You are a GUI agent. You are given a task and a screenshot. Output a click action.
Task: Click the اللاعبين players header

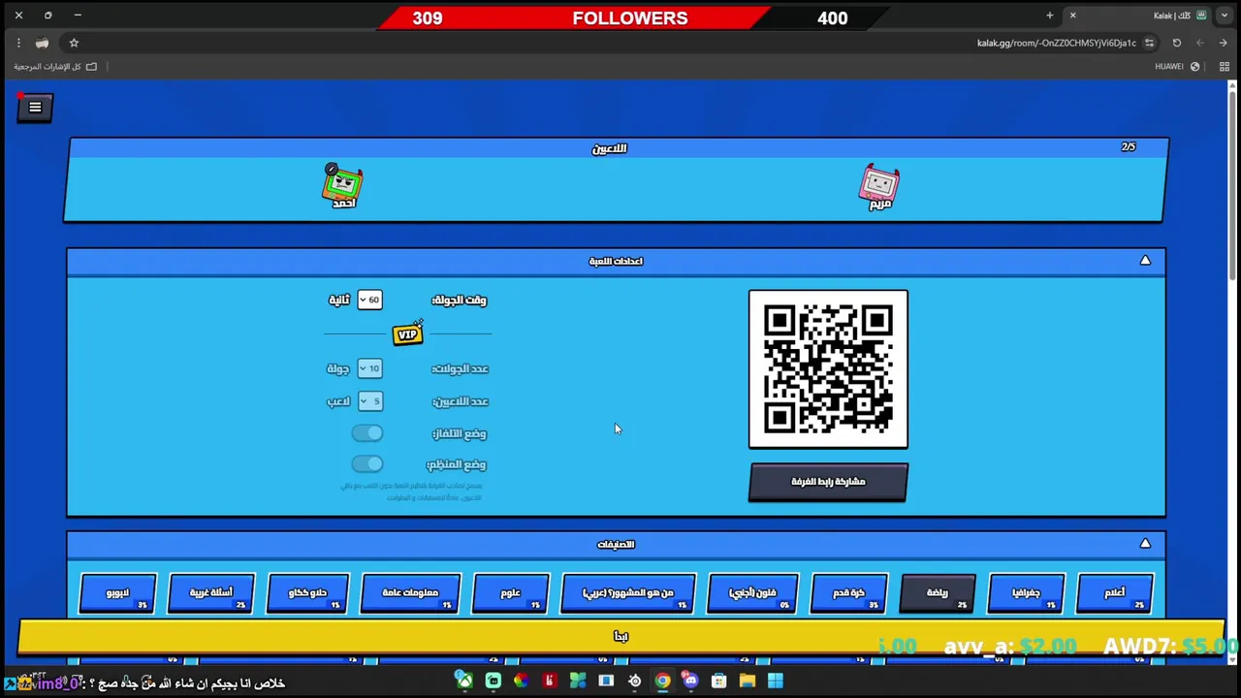click(610, 148)
